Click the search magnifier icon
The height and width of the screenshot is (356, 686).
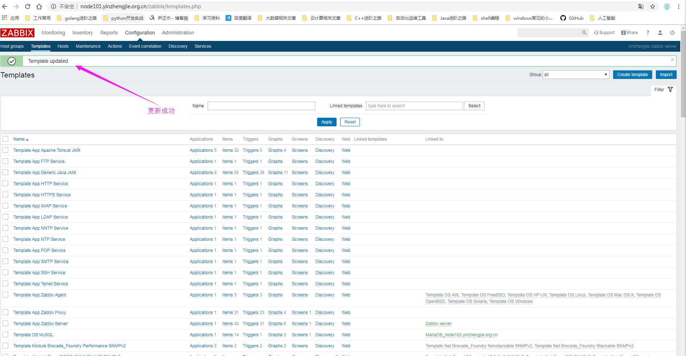tap(584, 33)
